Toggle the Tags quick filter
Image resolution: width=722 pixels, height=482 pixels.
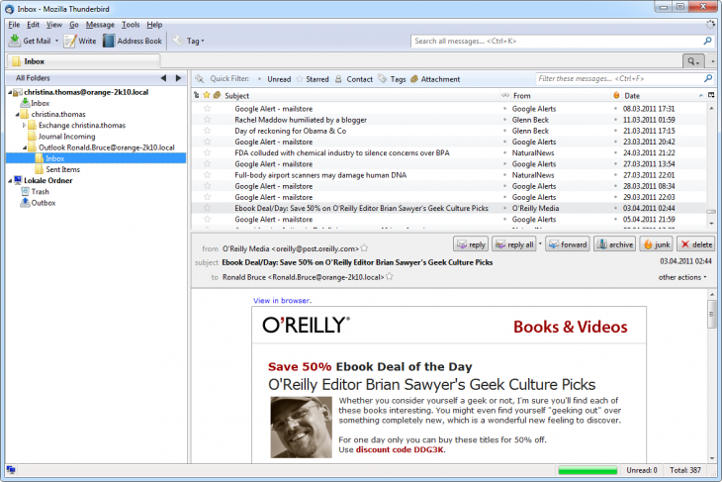(393, 79)
